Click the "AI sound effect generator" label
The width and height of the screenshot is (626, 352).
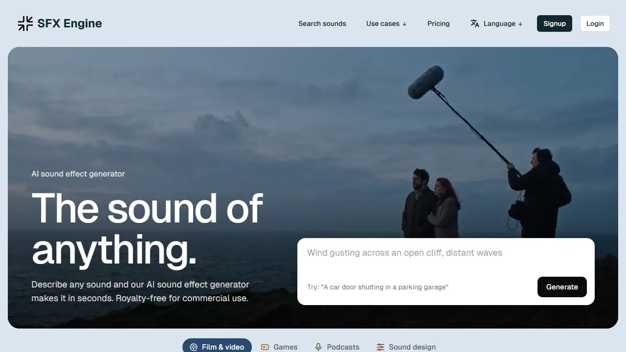[78, 174]
